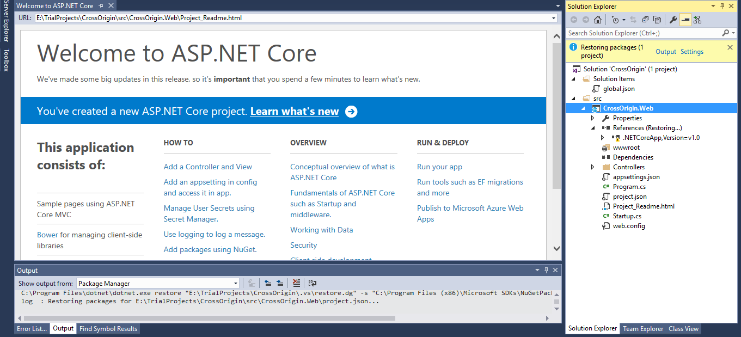Viewport: 741px width, 337px height.
Task: Click the wrench icon of the Properties node
Action: [x=605, y=118]
